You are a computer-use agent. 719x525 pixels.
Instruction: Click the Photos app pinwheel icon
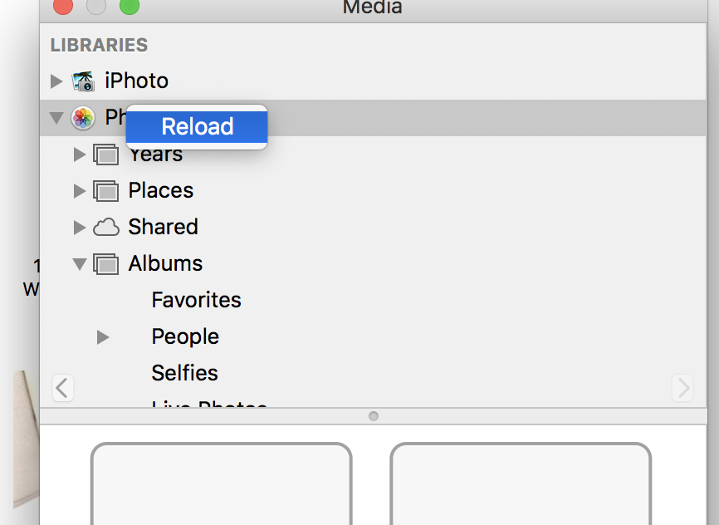[83, 118]
